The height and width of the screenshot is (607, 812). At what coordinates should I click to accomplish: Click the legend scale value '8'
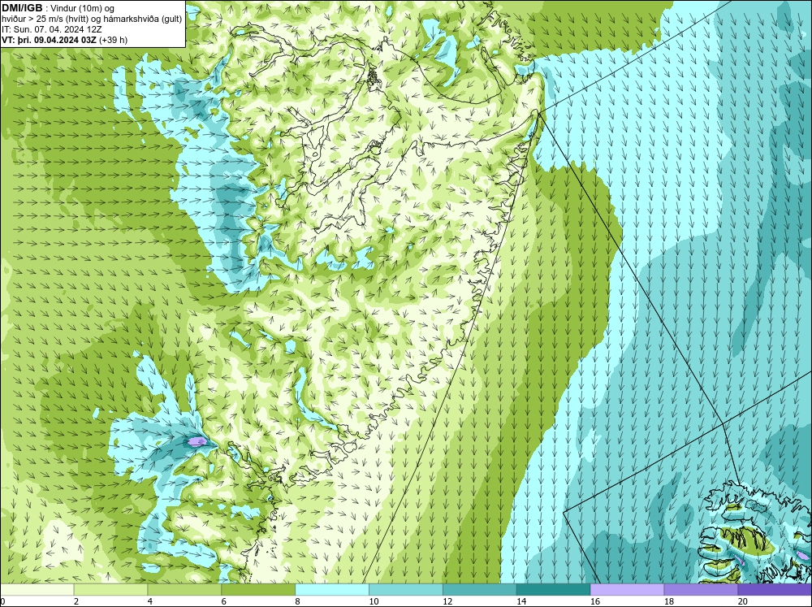(x=298, y=601)
